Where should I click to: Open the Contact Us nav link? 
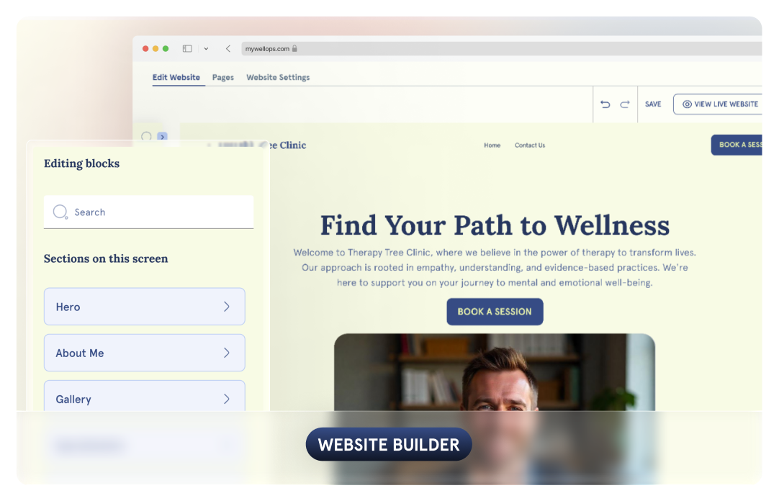530,145
